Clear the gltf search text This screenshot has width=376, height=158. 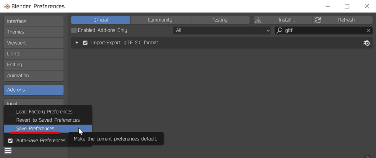pyautogui.click(x=369, y=30)
